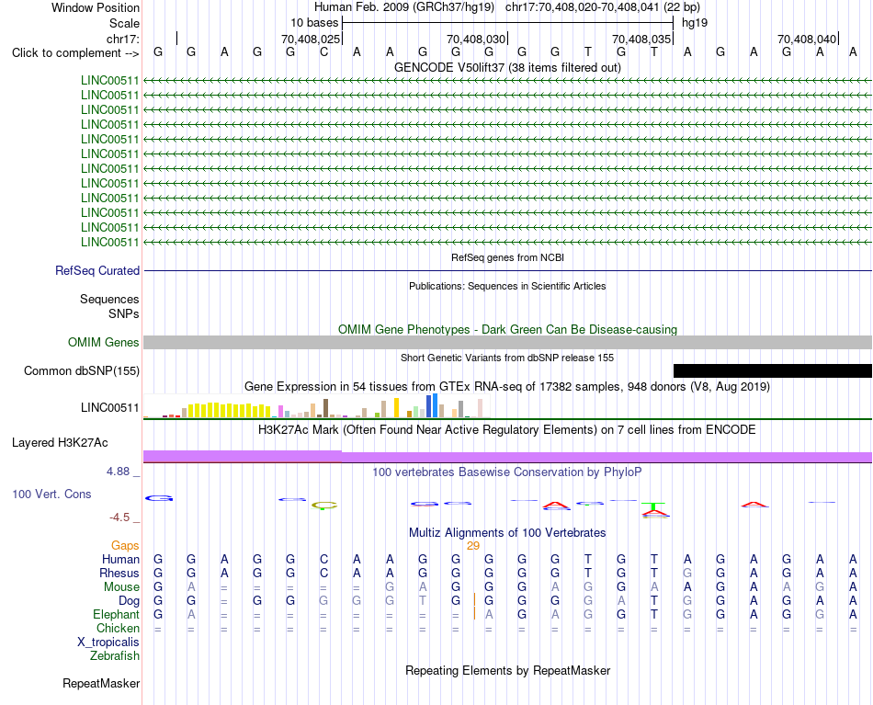Image resolution: width=873 pixels, height=705 pixels.
Task: Select the Human alignment row label
Action: click(120, 559)
